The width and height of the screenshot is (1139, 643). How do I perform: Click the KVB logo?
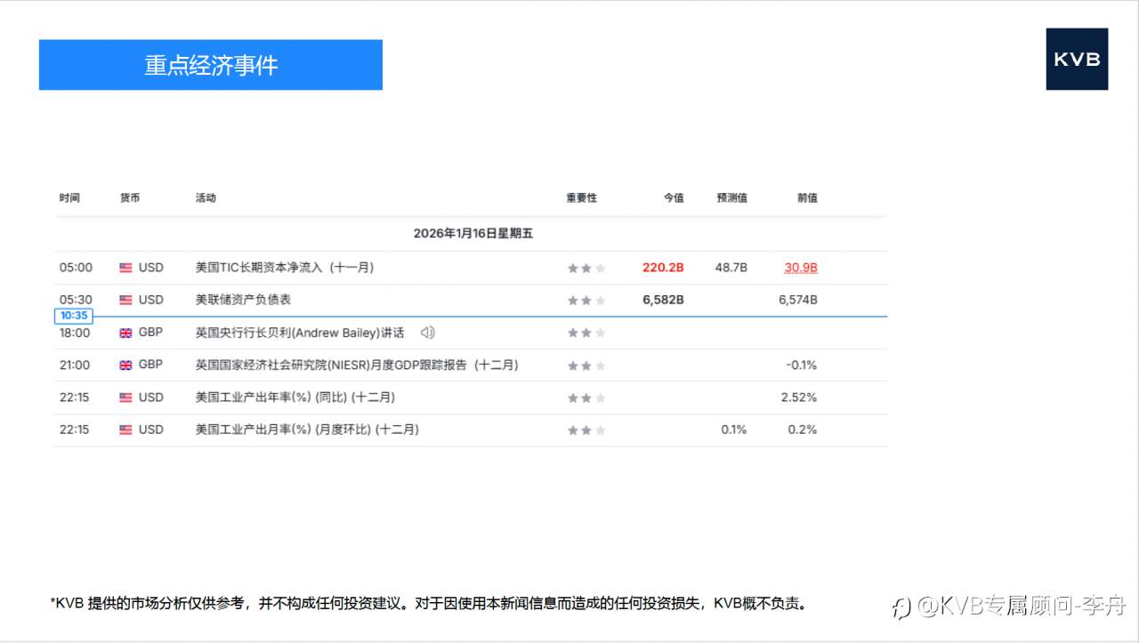click(1077, 60)
